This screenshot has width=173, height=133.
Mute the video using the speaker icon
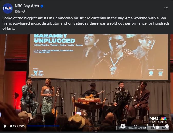point(167,126)
